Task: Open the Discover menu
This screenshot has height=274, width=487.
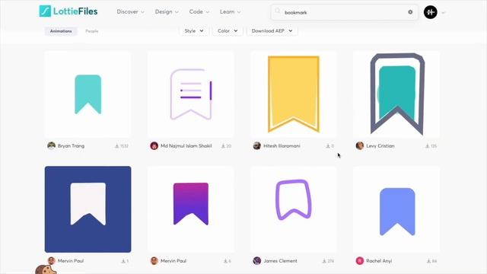Action: 130,12
